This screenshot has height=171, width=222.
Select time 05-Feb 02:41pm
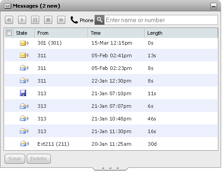[x=112, y=55]
